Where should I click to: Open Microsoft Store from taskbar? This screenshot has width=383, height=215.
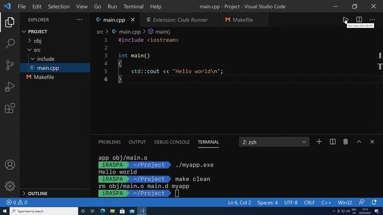pos(122,211)
